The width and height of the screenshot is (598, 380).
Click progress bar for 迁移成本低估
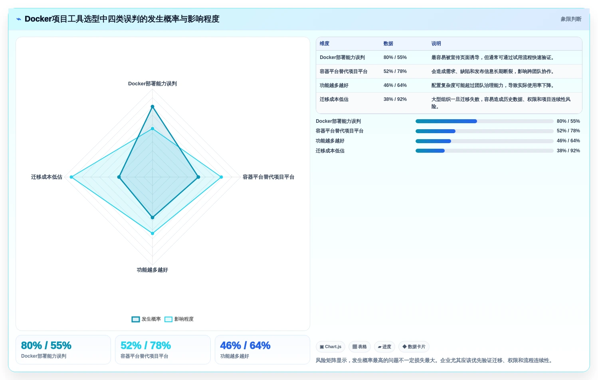[485, 151]
